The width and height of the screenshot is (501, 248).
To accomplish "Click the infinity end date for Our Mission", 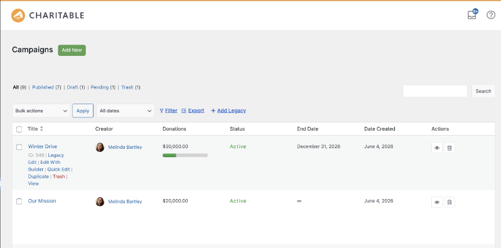I will (x=299, y=201).
